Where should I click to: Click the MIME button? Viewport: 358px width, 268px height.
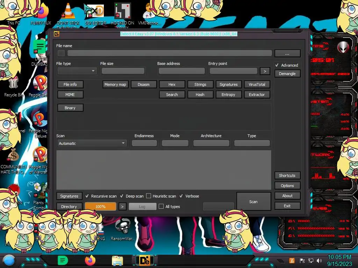click(70, 94)
